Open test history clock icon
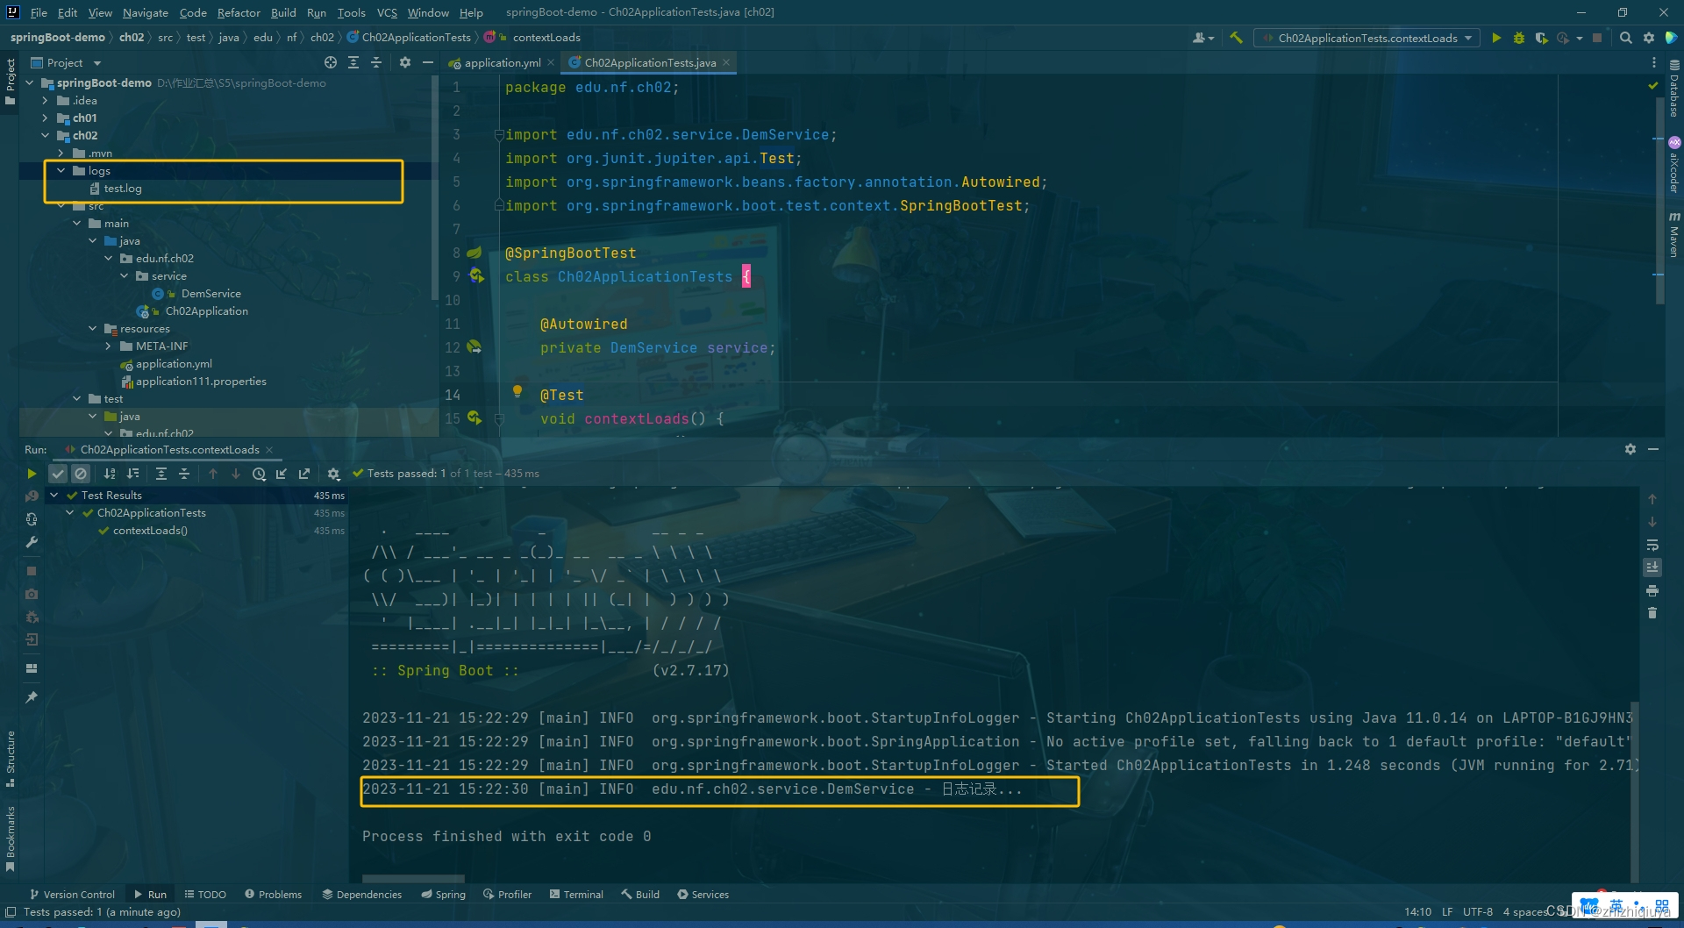This screenshot has width=1684, height=928. click(259, 474)
